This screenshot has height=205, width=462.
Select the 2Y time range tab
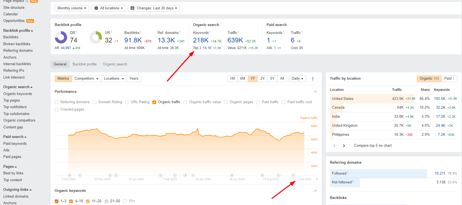262,79
